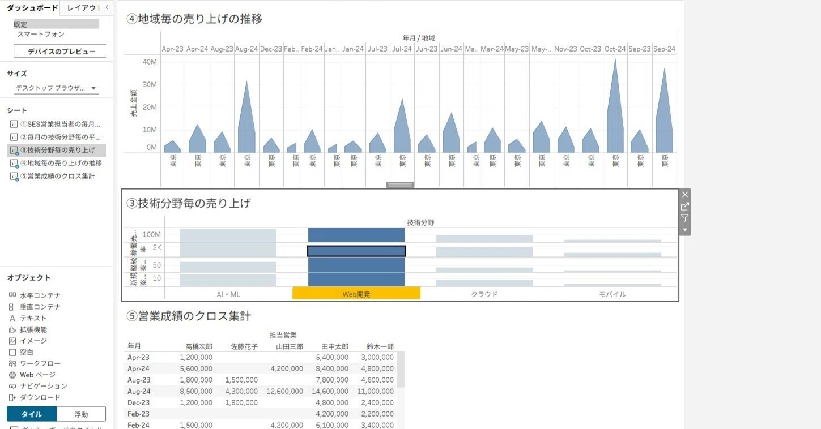Viewport: 821px width, 429px height.
Task: Click the sheet icon for ②毎月の技術分野毎の平
Action: pyautogui.click(x=14, y=137)
